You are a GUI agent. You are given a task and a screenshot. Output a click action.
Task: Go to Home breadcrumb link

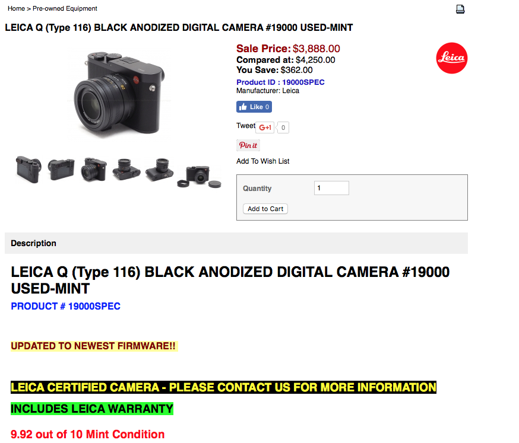point(16,8)
